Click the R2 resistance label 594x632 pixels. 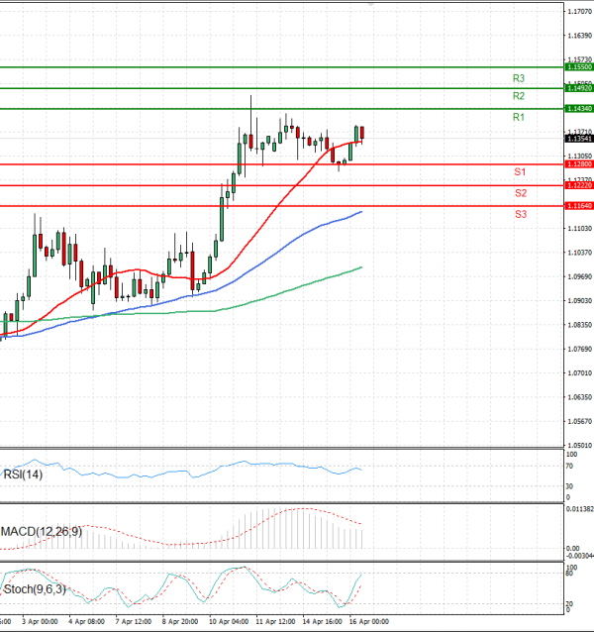pyautogui.click(x=518, y=96)
